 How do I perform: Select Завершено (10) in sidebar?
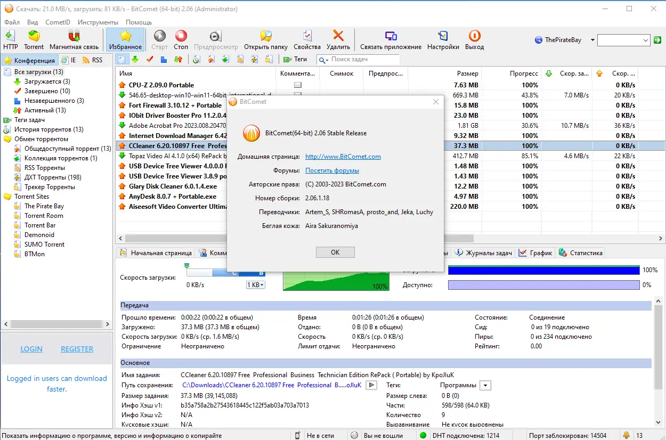click(x=47, y=91)
